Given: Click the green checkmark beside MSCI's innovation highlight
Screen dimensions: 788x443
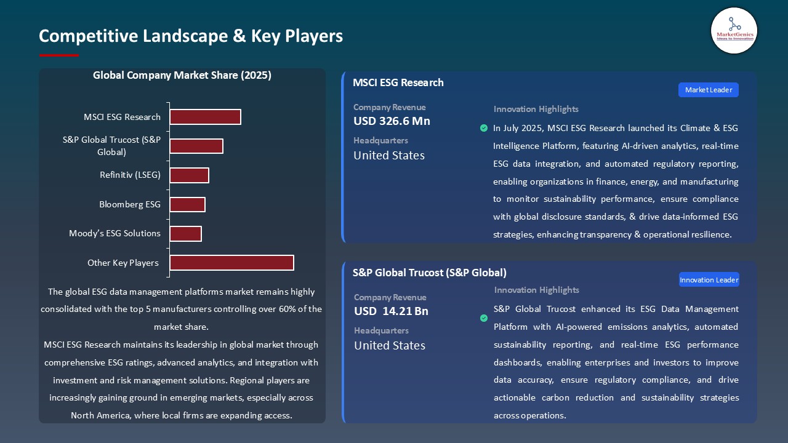Looking at the screenshot, I should pos(484,128).
